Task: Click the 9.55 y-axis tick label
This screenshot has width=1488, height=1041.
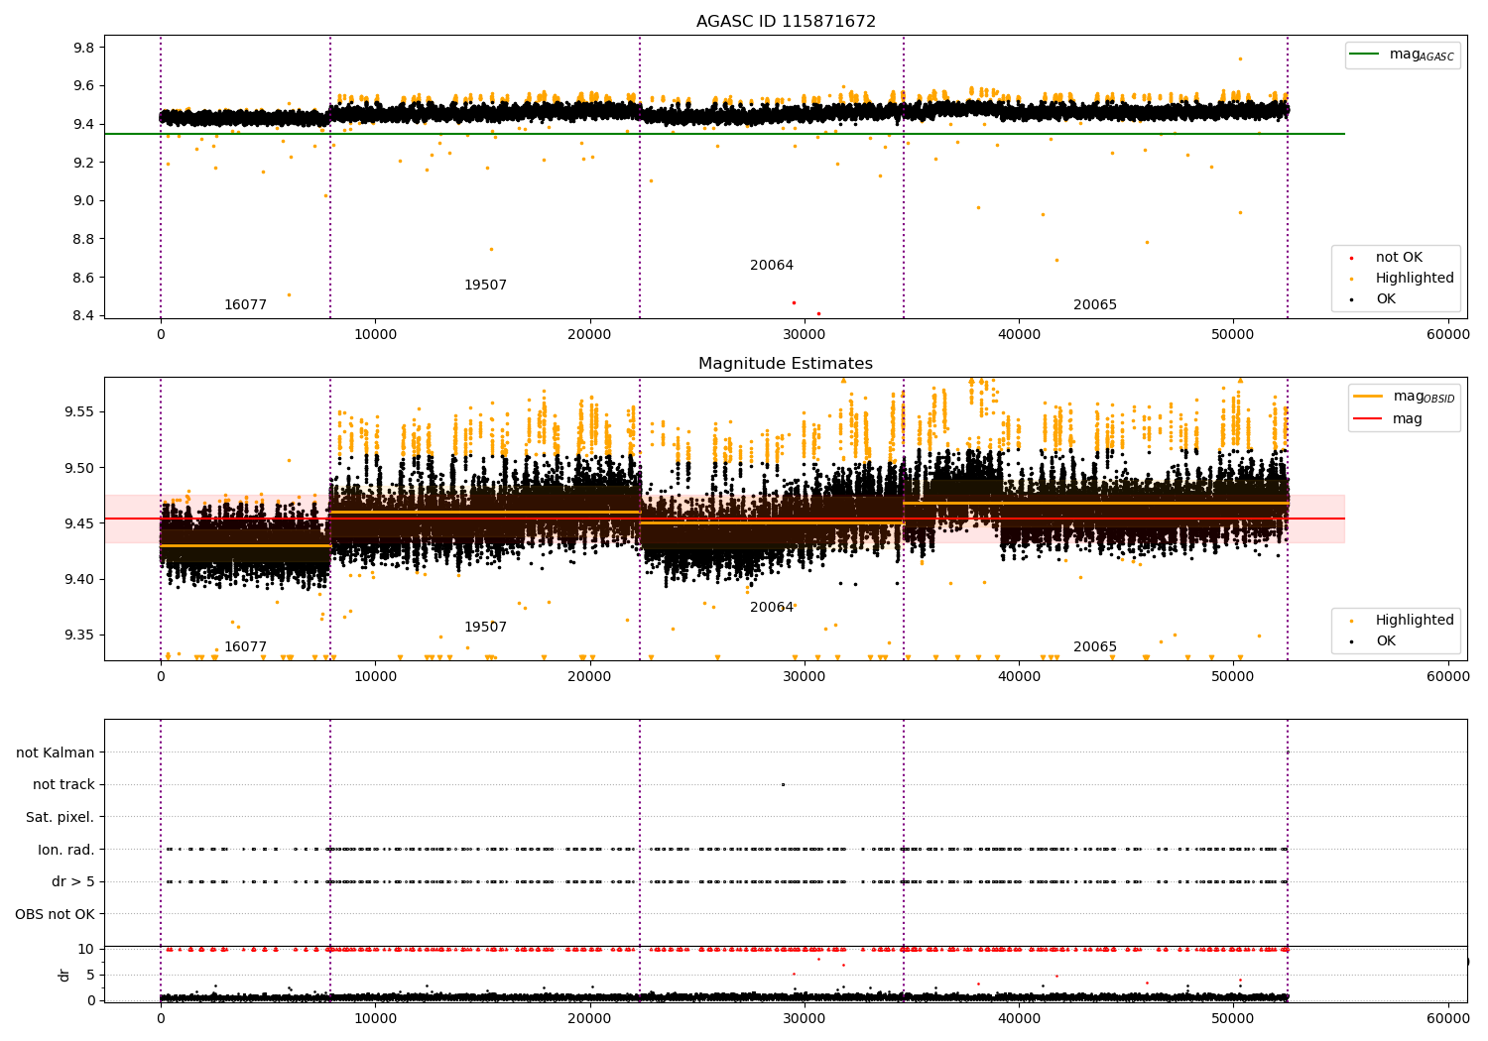Action: (x=79, y=411)
